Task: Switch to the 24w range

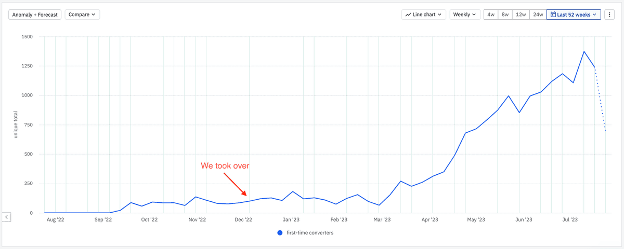Action: point(538,15)
